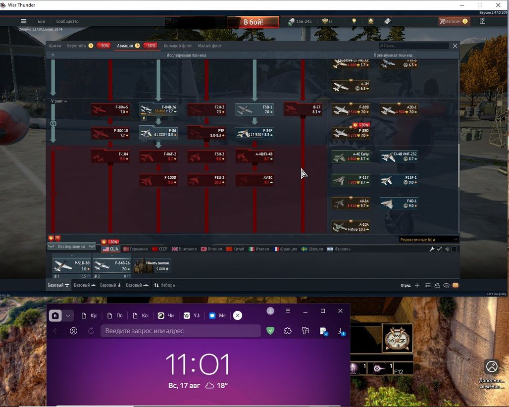Viewport: 509px width, 407px height.
Task: Open the Магазин shop button
Action: (454, 21)
